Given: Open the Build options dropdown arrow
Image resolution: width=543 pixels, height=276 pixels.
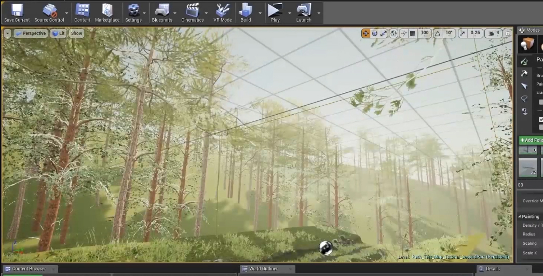Looking at the screenshot, I should [x=260, y=13].
